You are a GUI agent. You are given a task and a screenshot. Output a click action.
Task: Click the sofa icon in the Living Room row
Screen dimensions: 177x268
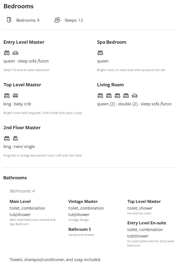point(135,96)
